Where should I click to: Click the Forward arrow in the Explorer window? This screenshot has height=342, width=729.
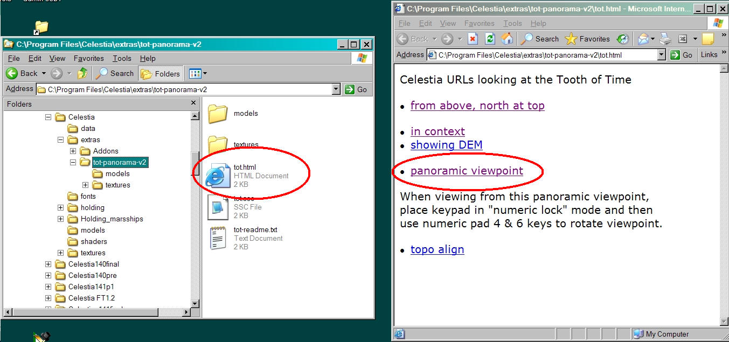pos(57,73)
